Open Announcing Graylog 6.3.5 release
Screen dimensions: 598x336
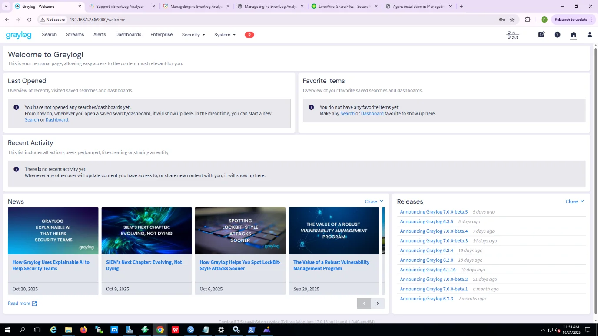tap(426, 221)
